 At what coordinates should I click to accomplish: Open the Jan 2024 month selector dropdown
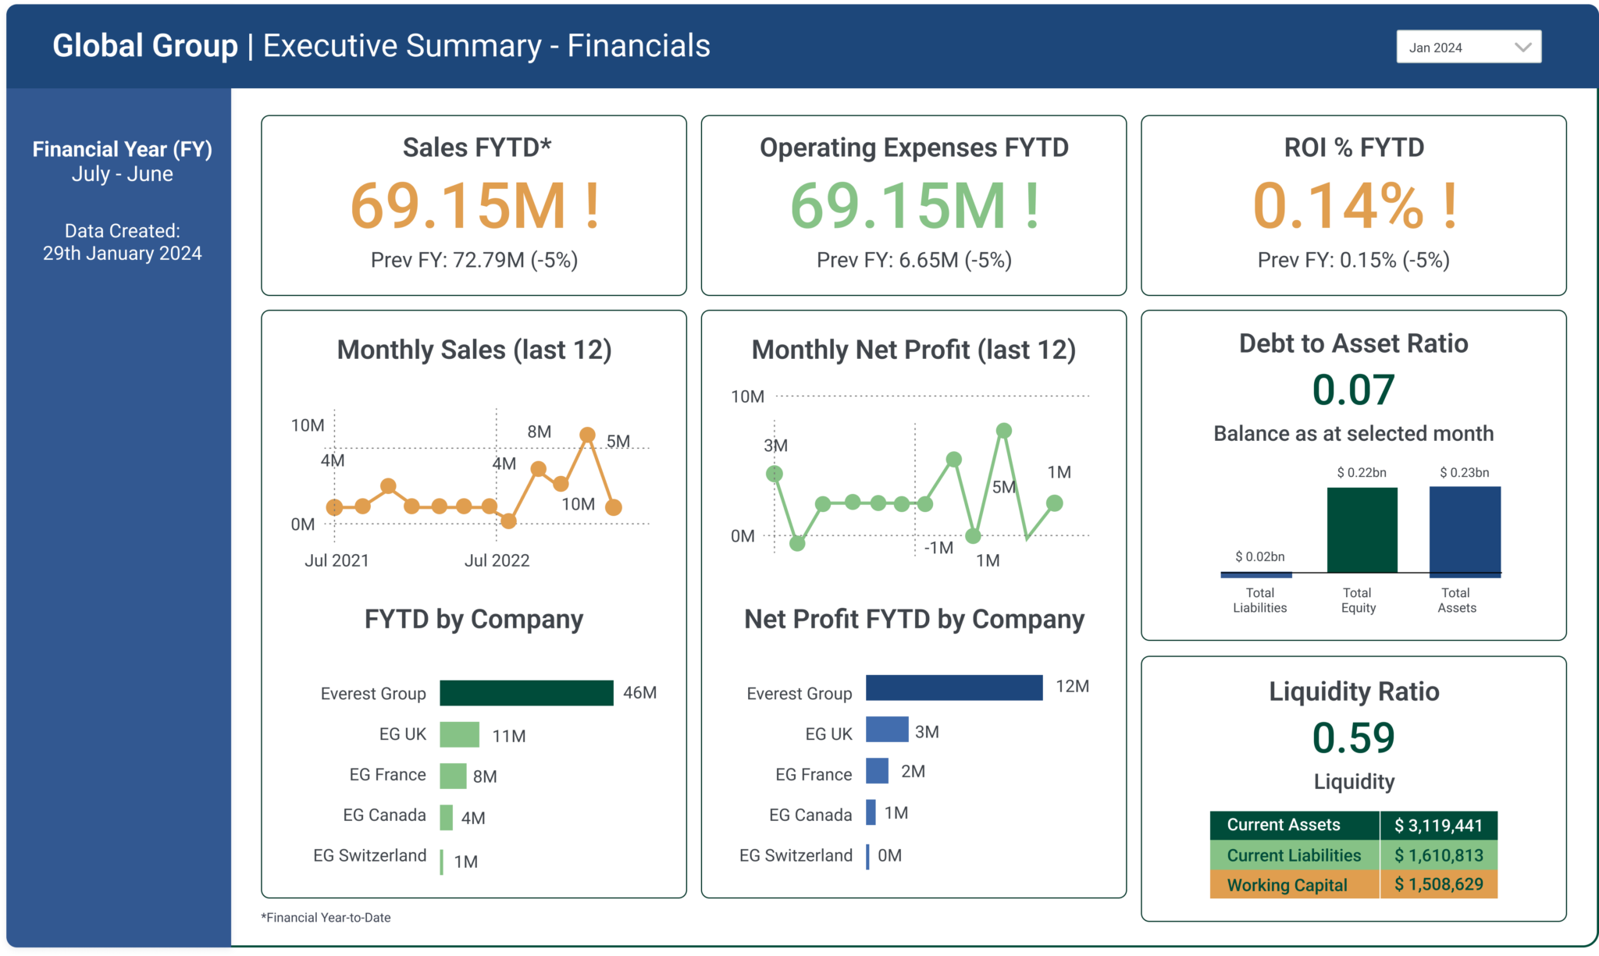pos(1468,46)
